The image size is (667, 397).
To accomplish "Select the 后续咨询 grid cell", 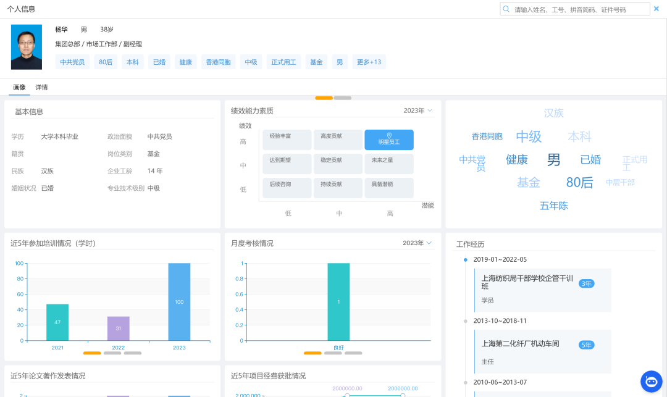I will 287,188.
